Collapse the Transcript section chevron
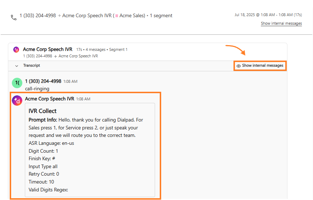The image size is (313, 200). pos(17,66)
